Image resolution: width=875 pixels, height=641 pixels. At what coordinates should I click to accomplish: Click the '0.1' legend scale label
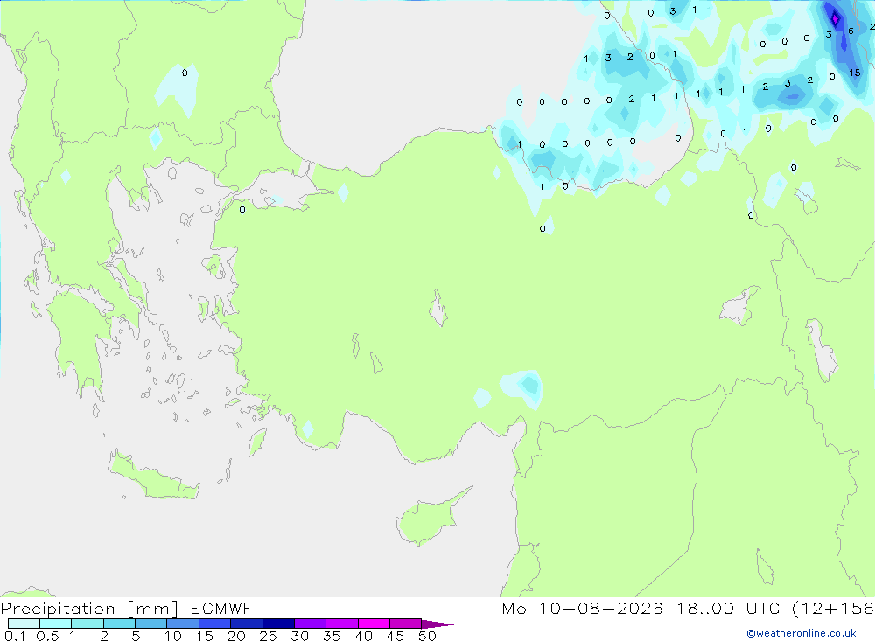[x=15, y=636]
